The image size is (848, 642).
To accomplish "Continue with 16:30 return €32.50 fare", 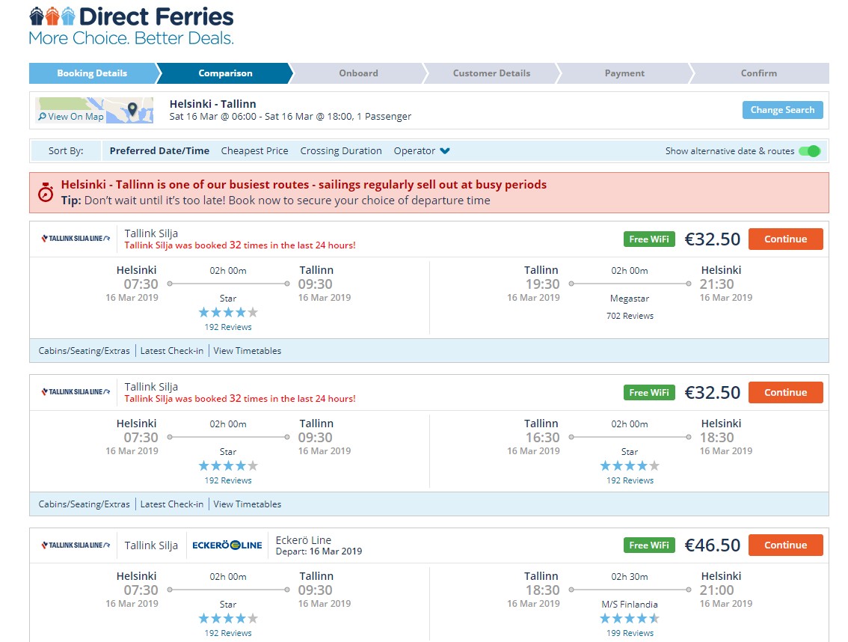I will pos(785,392).
